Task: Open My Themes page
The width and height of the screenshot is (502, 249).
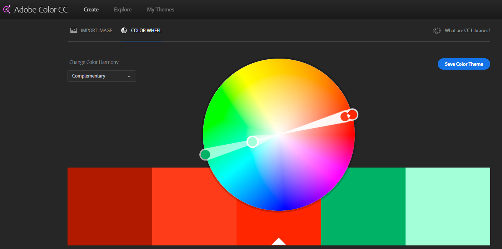Action: (x=160, y=10)
